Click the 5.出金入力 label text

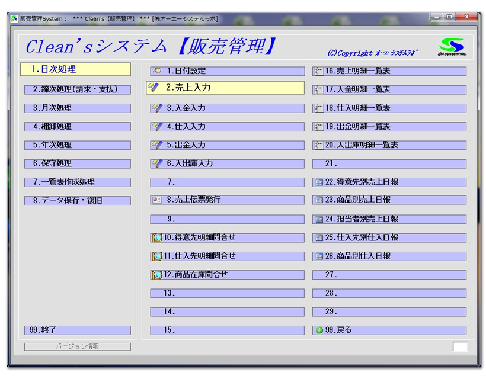coord(186,145)
